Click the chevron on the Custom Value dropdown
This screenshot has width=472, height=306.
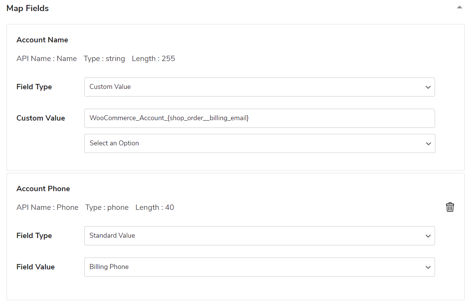click(428, 87)
